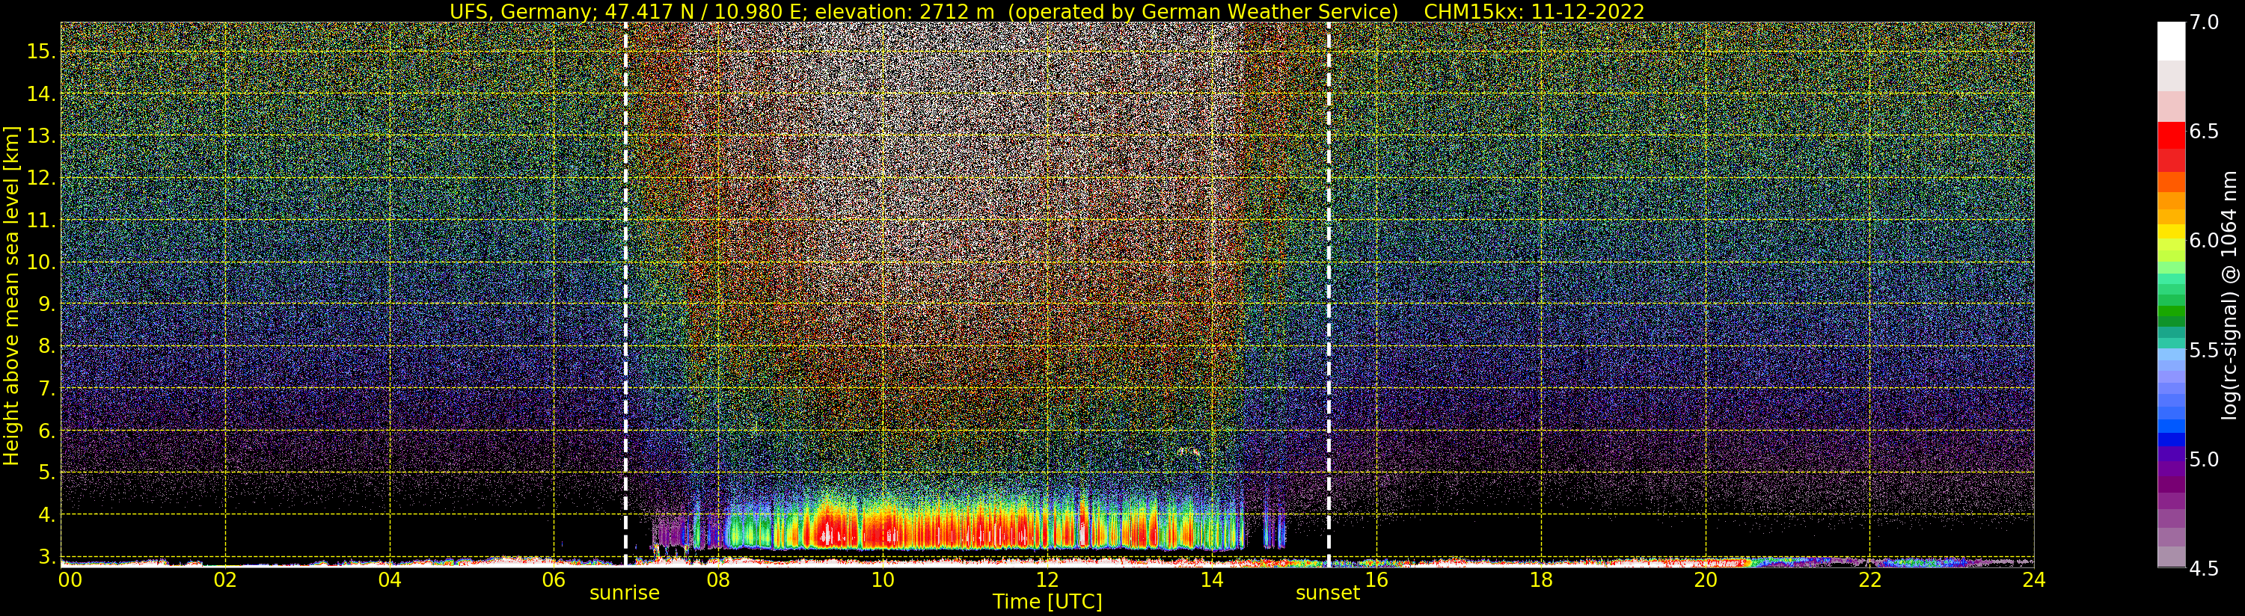Click the "4." height axis tick
2245x616 pixels.
(x=46, y=515)
